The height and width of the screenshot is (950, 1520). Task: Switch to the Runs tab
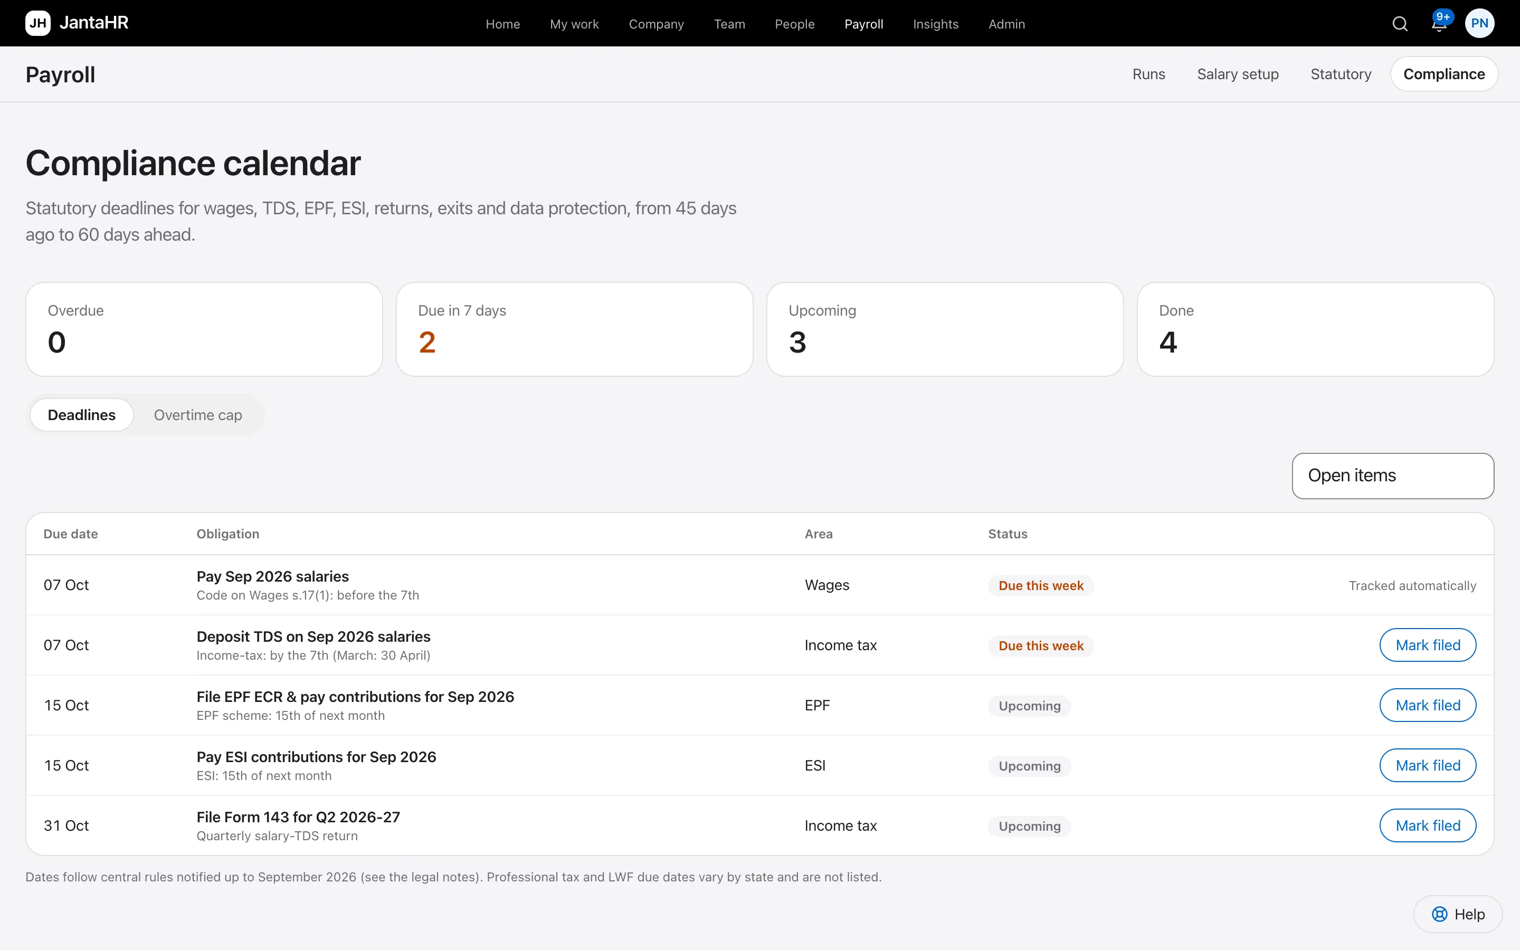(1148, 74)
